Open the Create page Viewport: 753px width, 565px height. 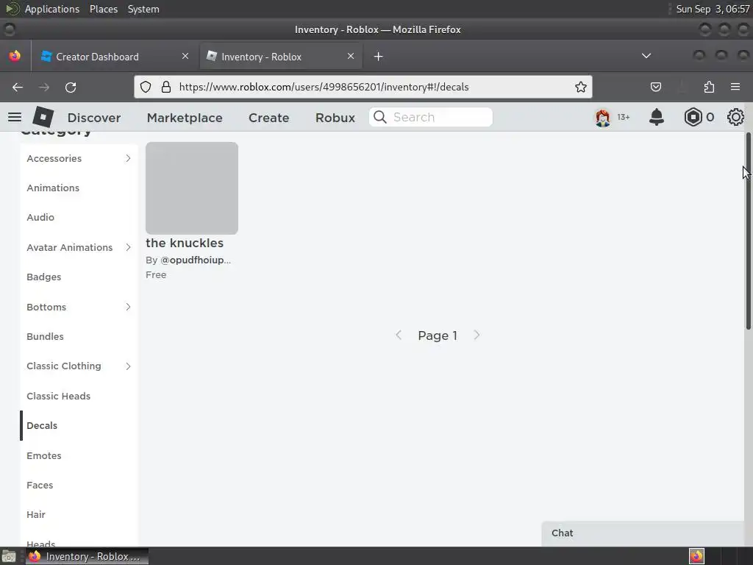coord(269,118)
